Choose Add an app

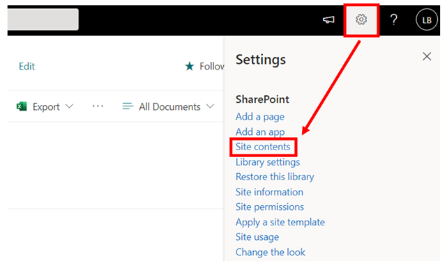click(x=260, y=132)
